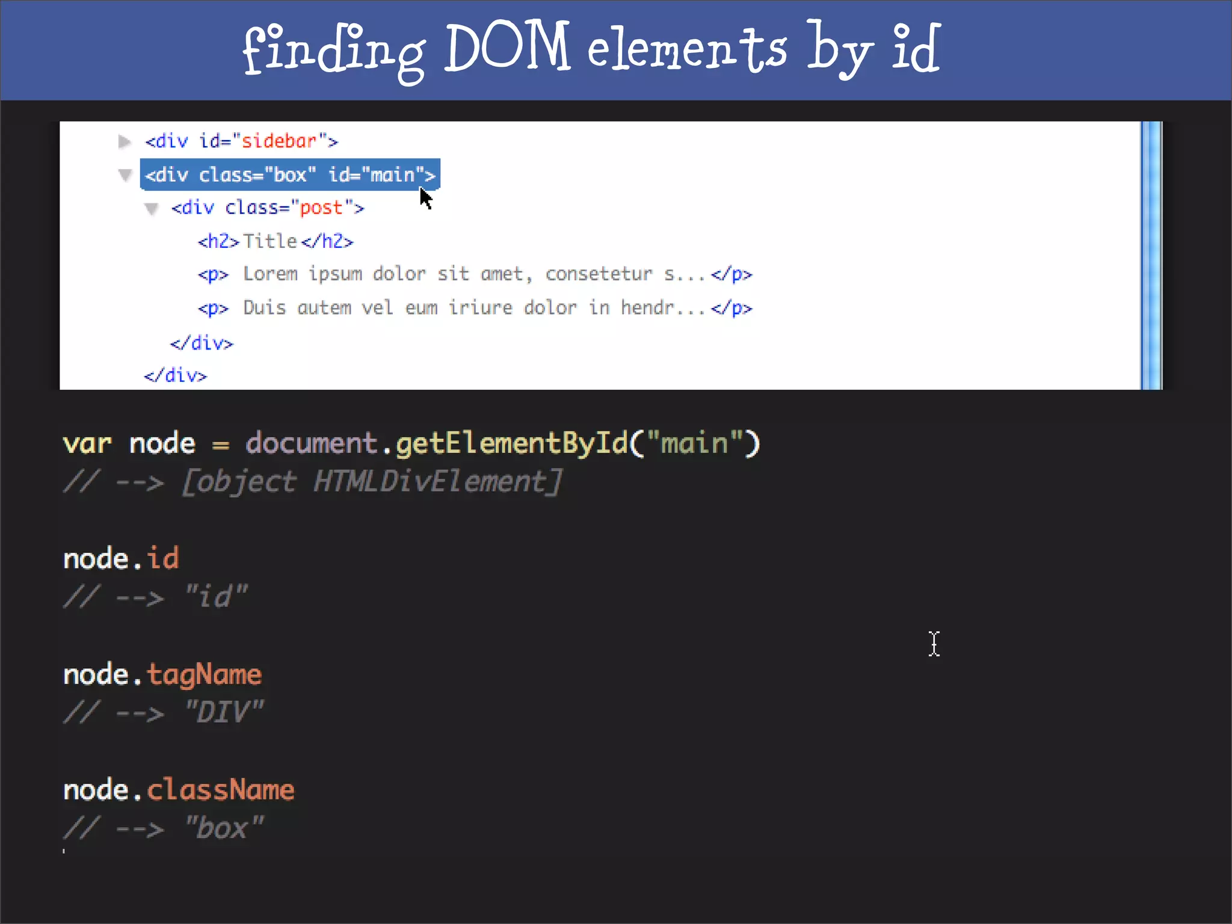Click the '// --> "id"' comment
The width and height of the screenshot is (1232, 924).
tap(155, 597)
